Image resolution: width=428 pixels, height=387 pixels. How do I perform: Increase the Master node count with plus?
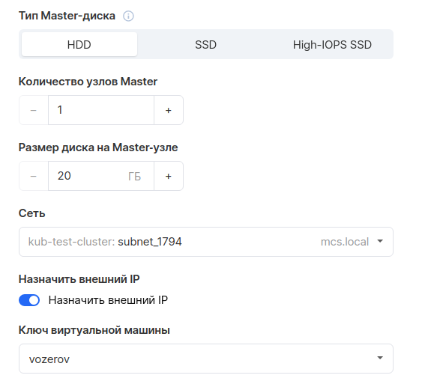pos(169,110)
